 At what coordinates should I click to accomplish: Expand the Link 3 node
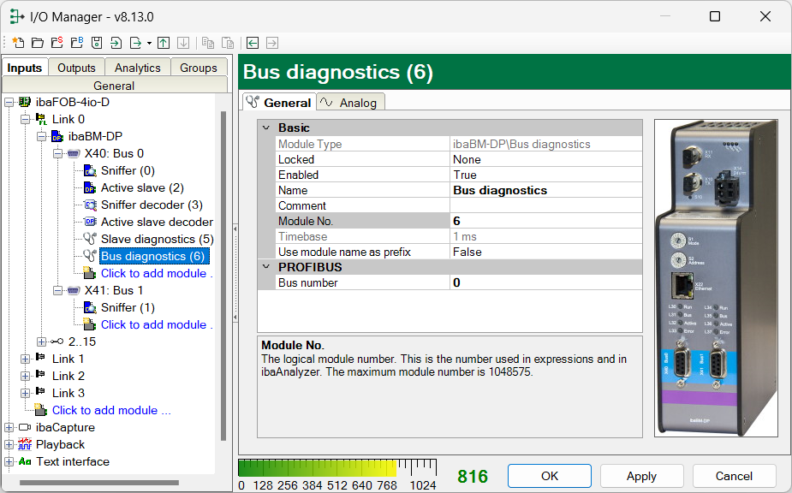(25, 394)
